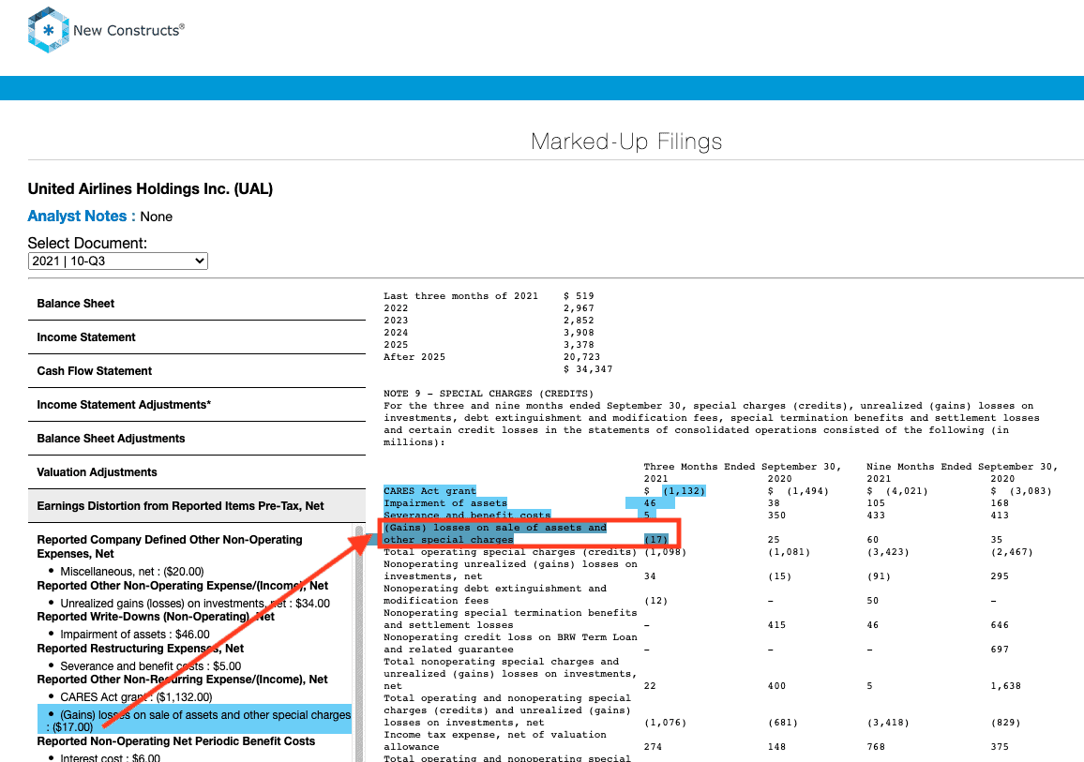
Task: Click the highlighted (17) value
Action: point(656,540)
